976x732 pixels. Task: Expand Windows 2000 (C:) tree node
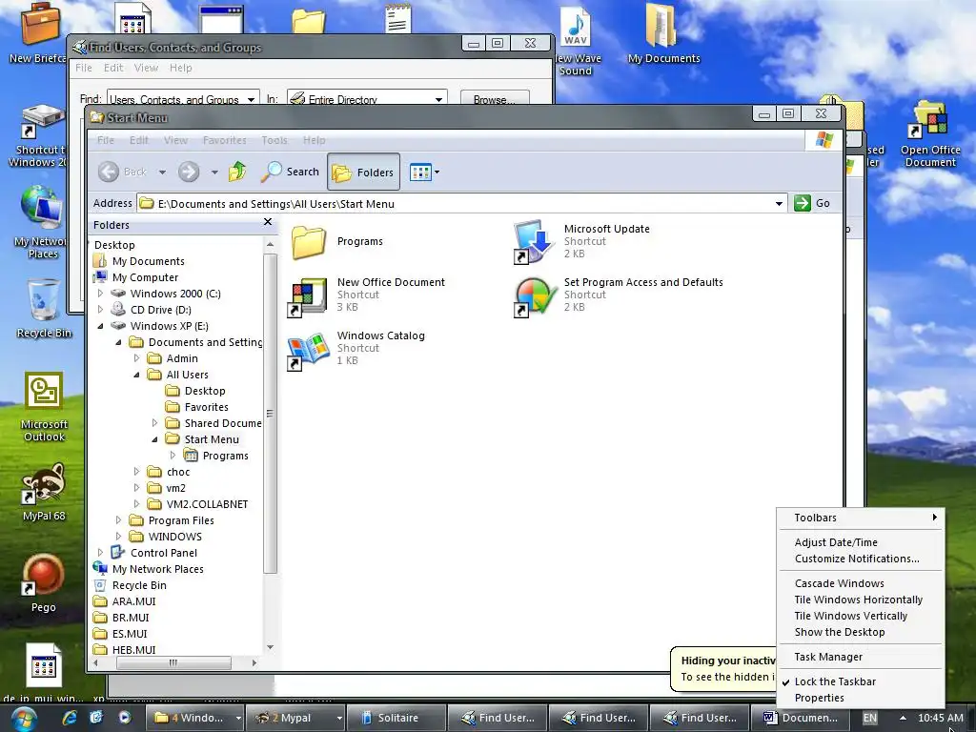coord(100,294)
